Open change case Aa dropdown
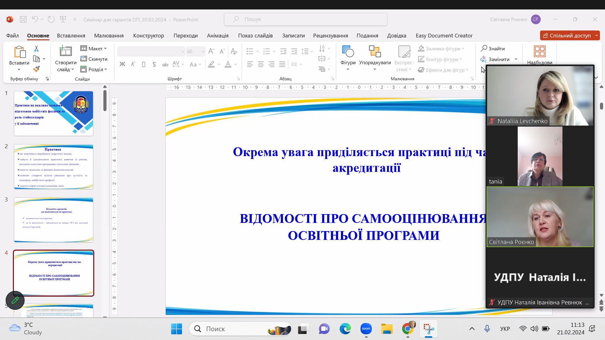 tap(195, 64)
